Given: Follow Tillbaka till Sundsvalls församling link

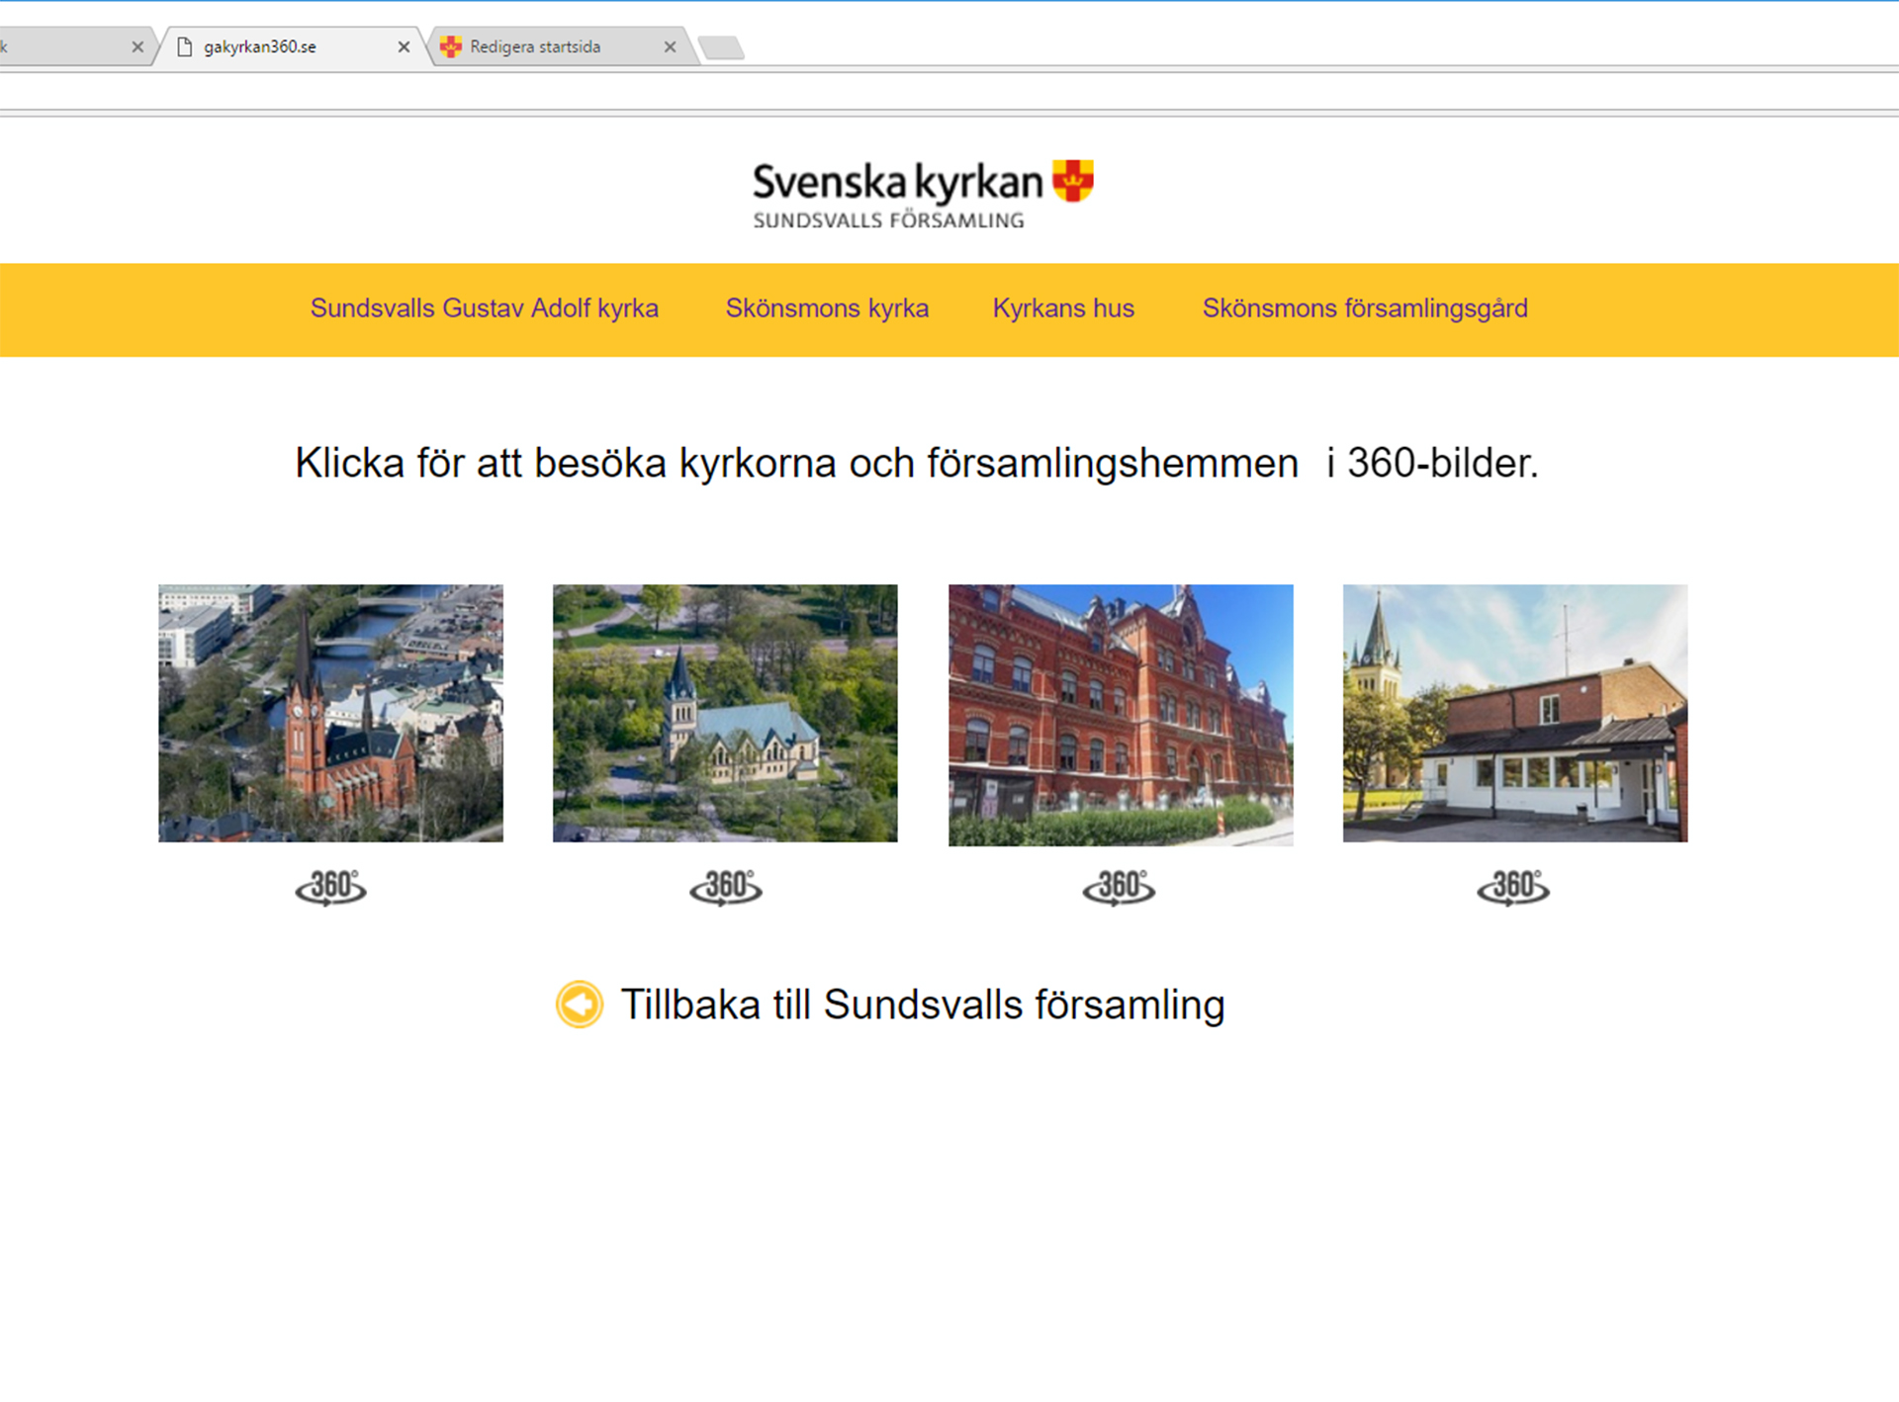Looking at the screenshot, I should click(922, 1005).
